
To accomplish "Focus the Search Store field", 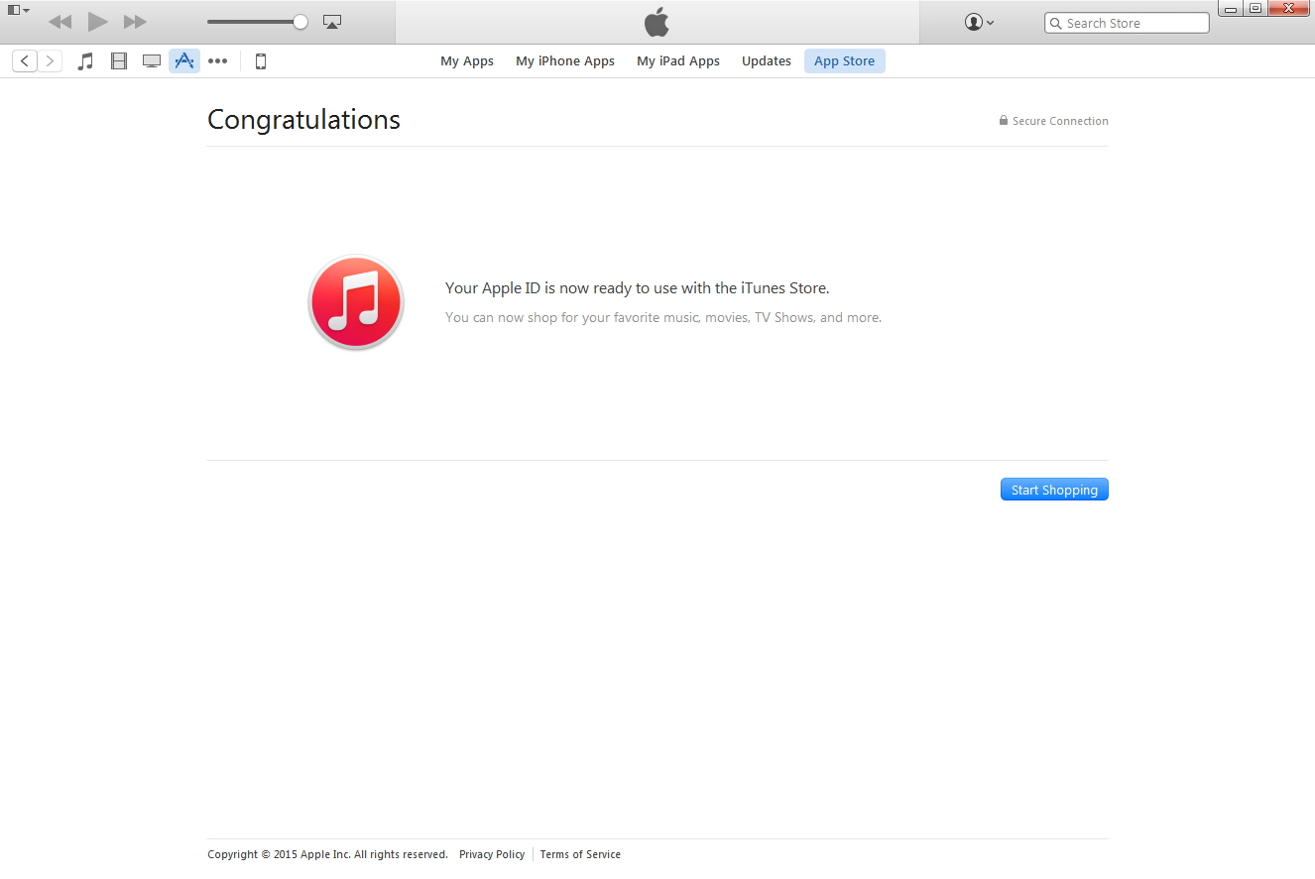I will tap(1127, 23).
